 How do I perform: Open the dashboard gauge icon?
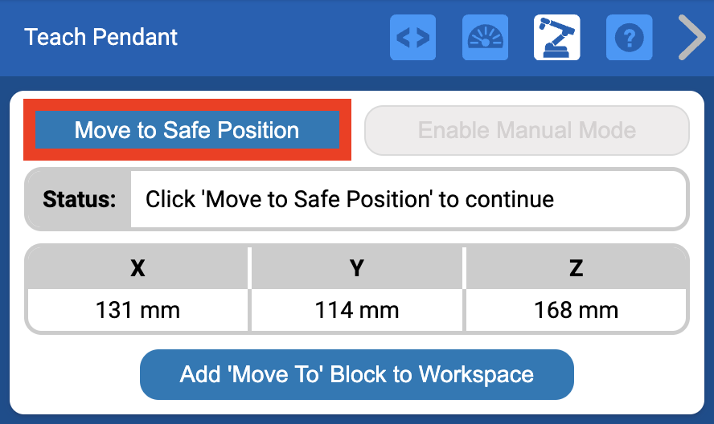(x=485, y=38)
